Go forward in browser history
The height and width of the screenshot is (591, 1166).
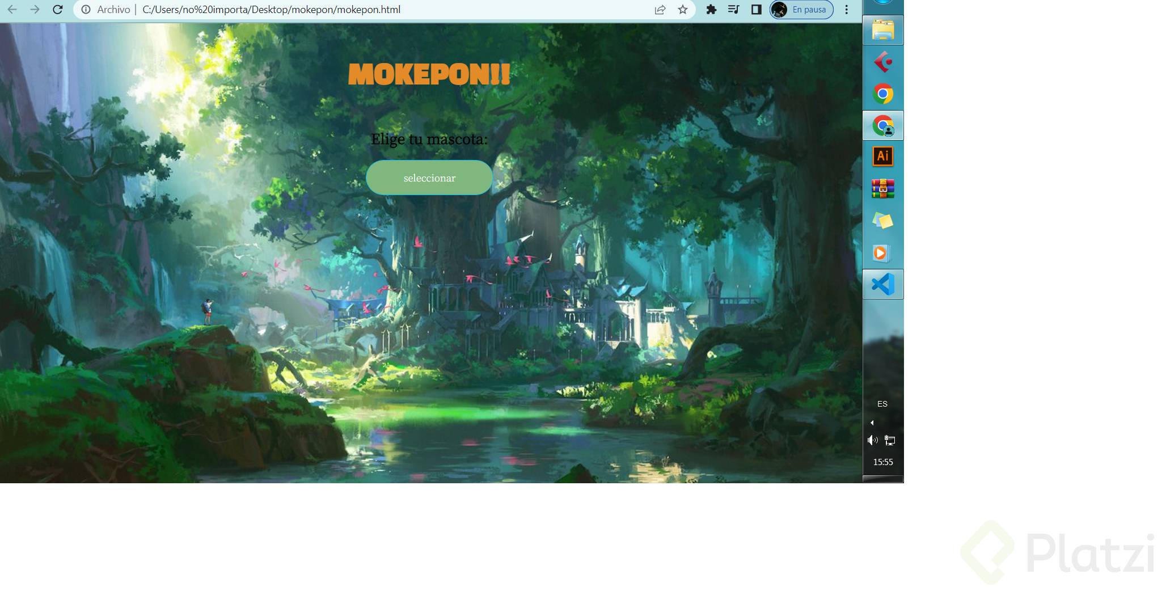tap(35, 10)
